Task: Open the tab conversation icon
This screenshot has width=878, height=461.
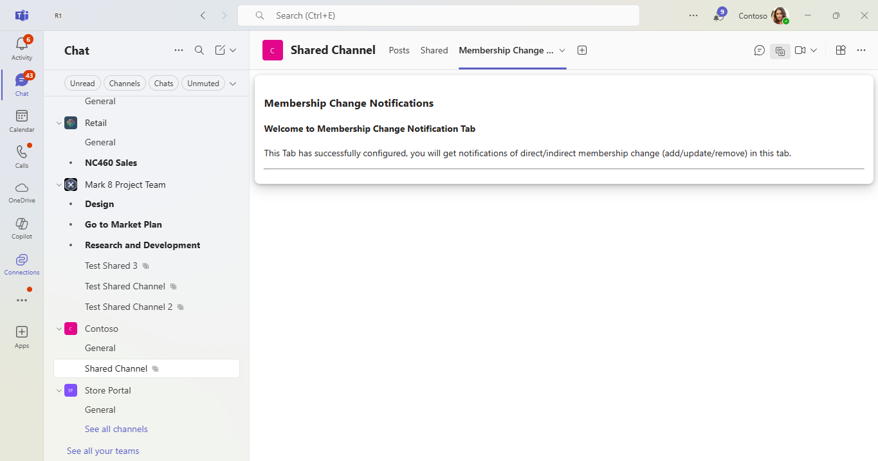Action: tap(760, 50)
